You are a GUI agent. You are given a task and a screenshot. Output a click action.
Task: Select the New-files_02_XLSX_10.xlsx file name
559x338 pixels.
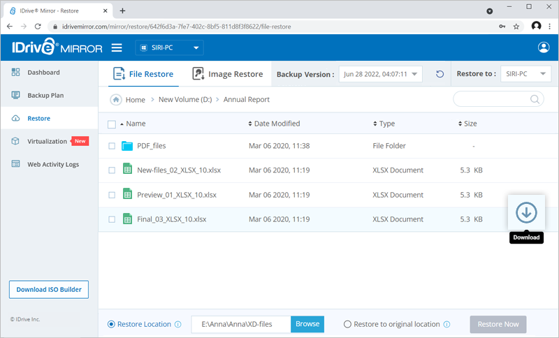[179, 170]
